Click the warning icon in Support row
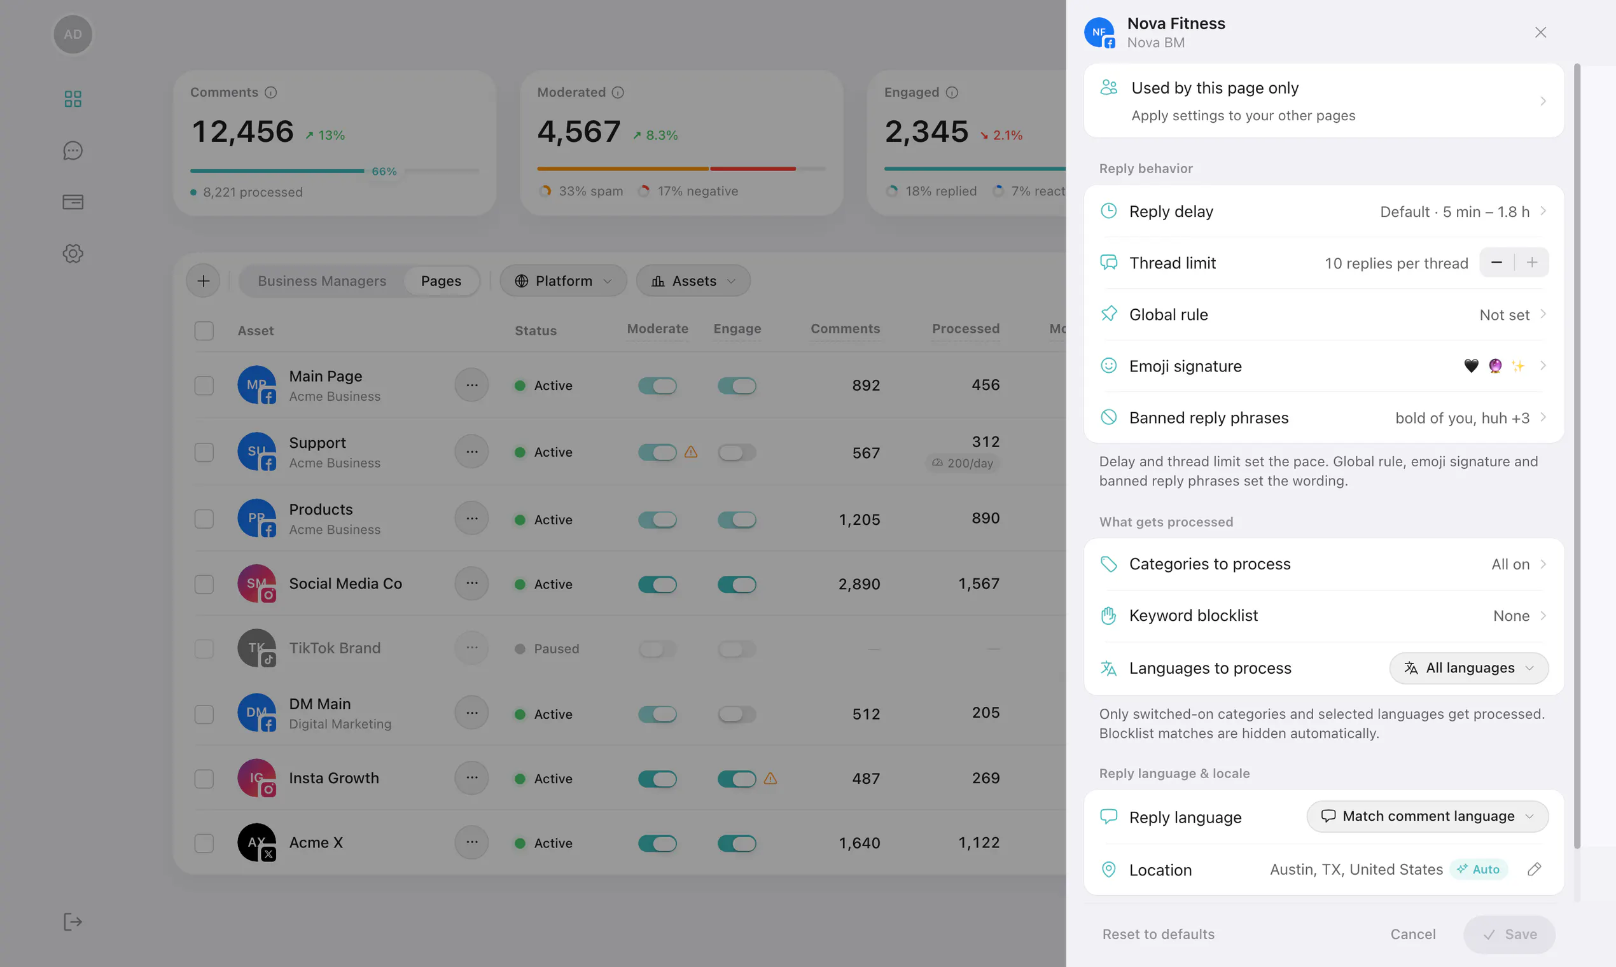 [x=691, y=452]
